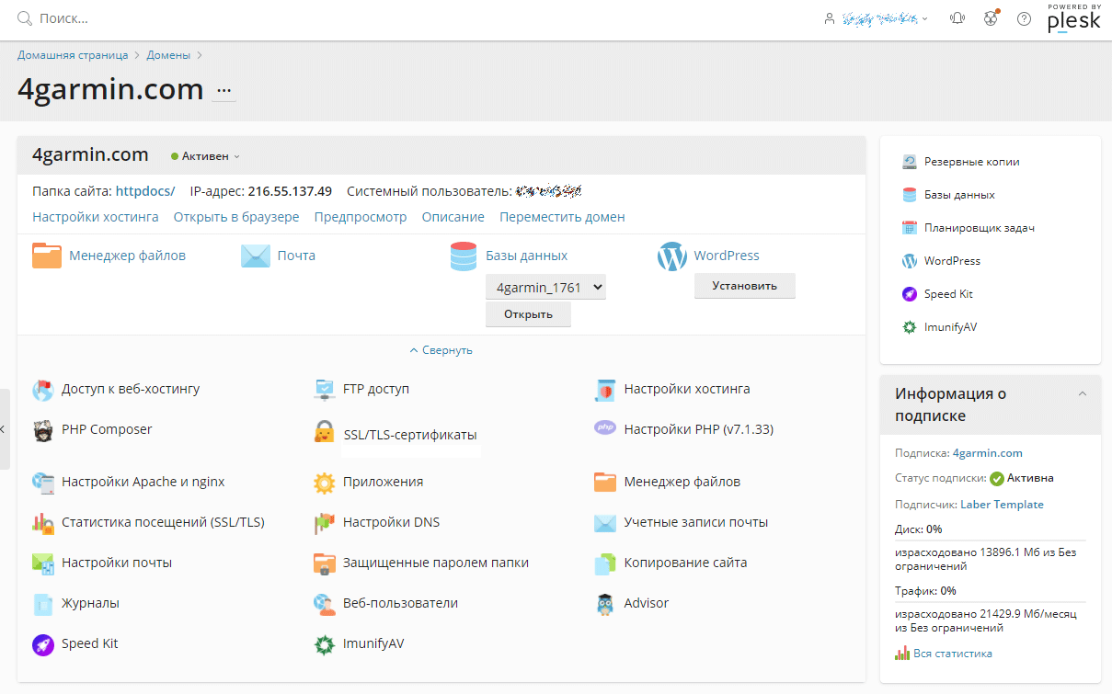Open the three-dots menu beside 4garmin.com title

click(224, 90)
